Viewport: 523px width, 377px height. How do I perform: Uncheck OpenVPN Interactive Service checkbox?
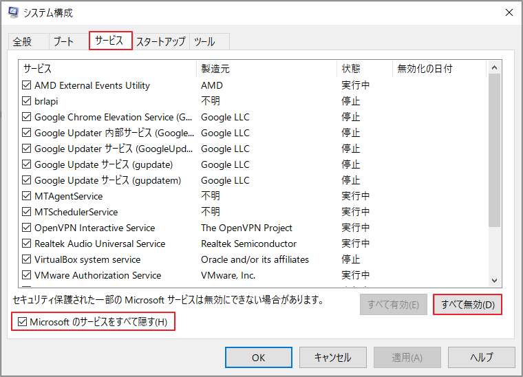tap(27, 228)
